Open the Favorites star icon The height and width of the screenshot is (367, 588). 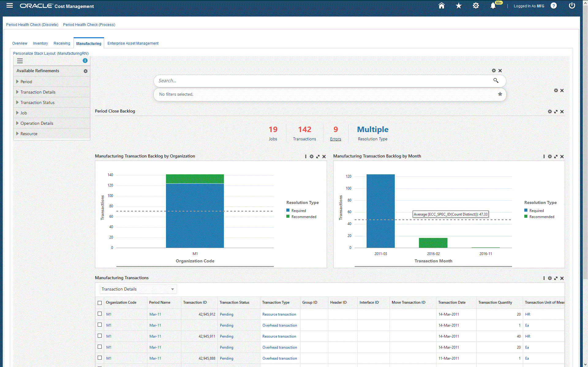tap(458, 6)
